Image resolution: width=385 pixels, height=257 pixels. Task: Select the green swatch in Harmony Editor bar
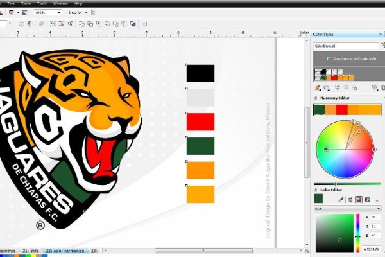(x=320, y=110)
